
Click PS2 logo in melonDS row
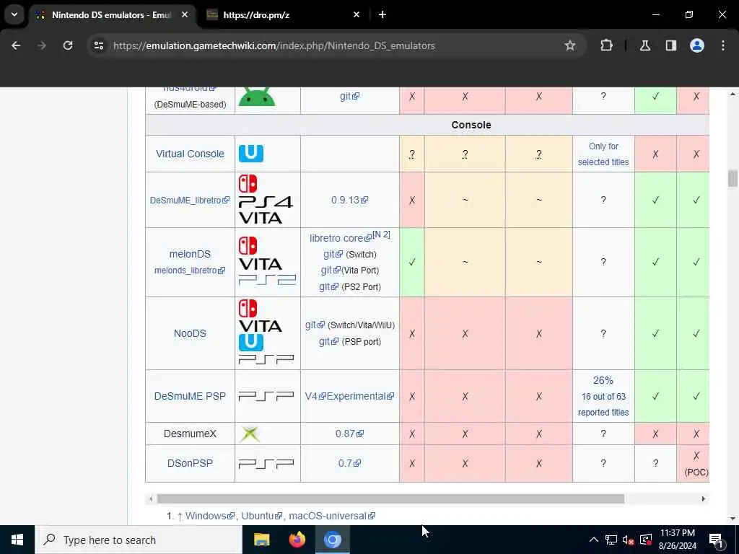coord(267,280)
